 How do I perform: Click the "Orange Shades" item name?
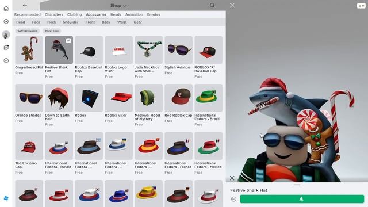click(x=28, y=115)
